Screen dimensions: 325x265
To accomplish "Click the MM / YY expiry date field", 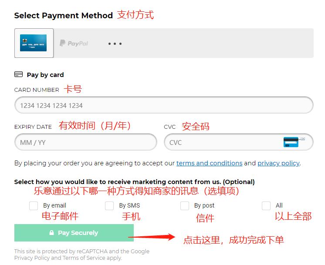I will click(x=85, y=142).
